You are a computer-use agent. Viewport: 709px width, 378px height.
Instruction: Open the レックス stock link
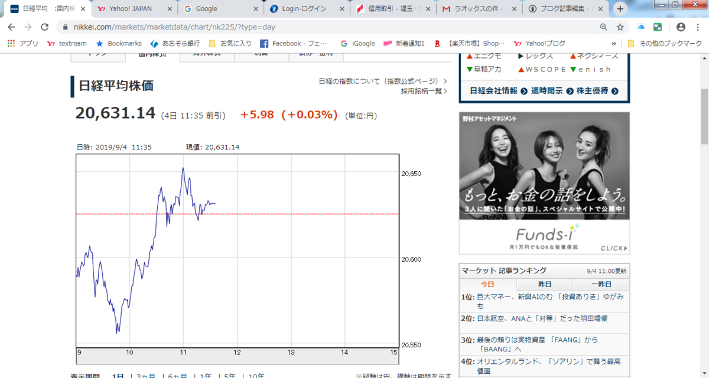point(535,56)
